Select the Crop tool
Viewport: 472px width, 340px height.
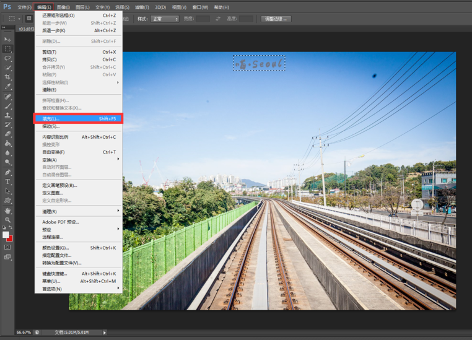(8, 77)
